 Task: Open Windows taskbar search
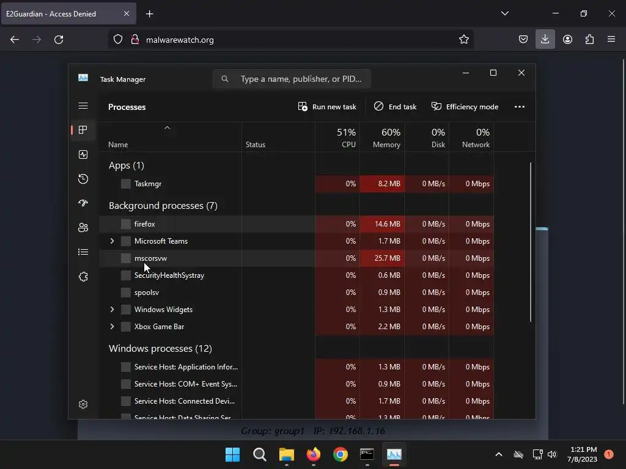[x=259, y=454]
